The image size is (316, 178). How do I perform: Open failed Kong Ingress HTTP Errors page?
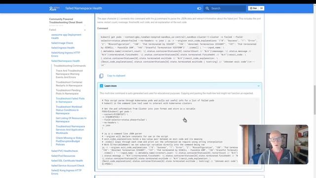tap(66, 54)
